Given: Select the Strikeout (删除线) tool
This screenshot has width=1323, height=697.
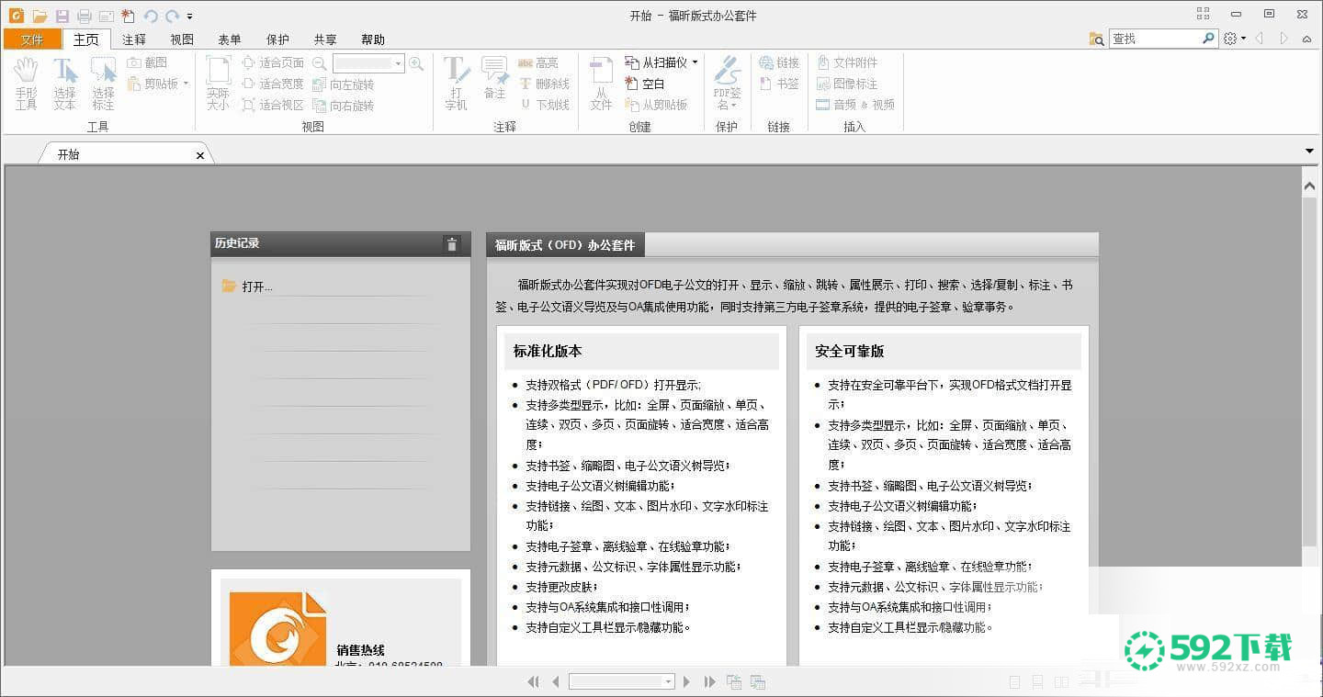Looking at the screenshot, I should [544, 84].
